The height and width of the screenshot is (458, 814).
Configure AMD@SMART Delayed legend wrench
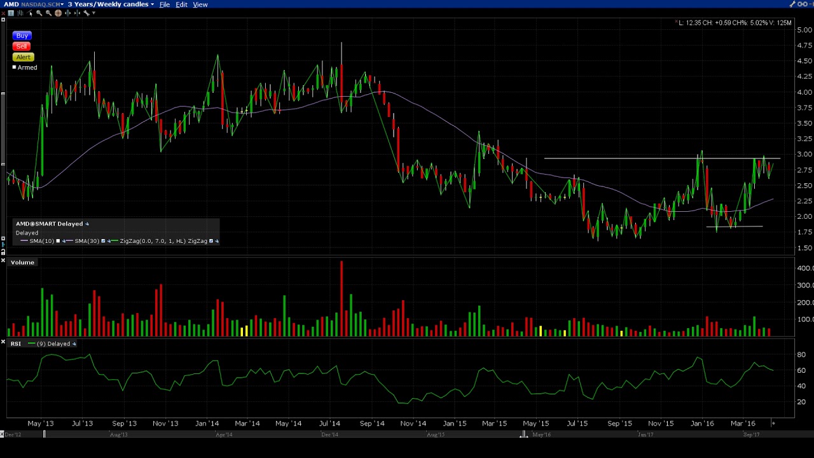[87, 224]
